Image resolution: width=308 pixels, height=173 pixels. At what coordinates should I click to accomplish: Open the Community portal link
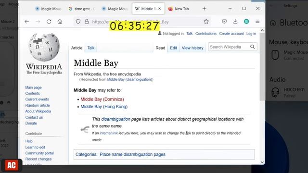(39, 153)
